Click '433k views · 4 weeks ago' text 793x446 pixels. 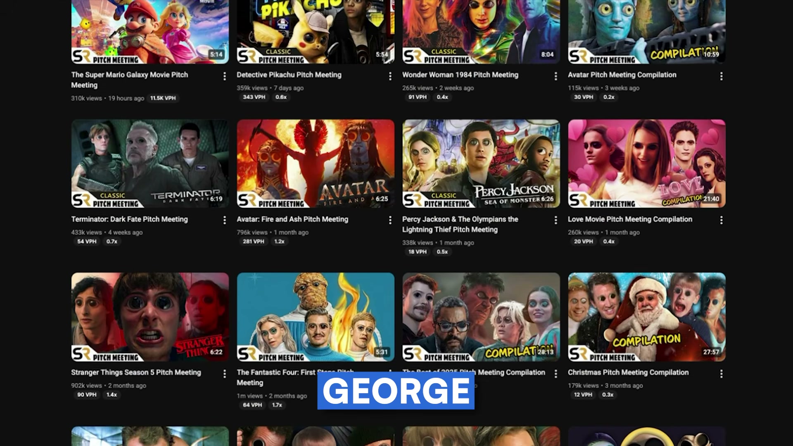coord(107,232)
